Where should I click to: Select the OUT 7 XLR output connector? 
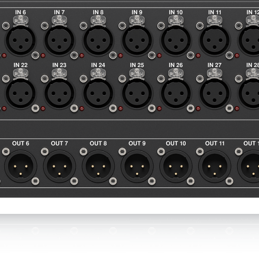[60, 166]
